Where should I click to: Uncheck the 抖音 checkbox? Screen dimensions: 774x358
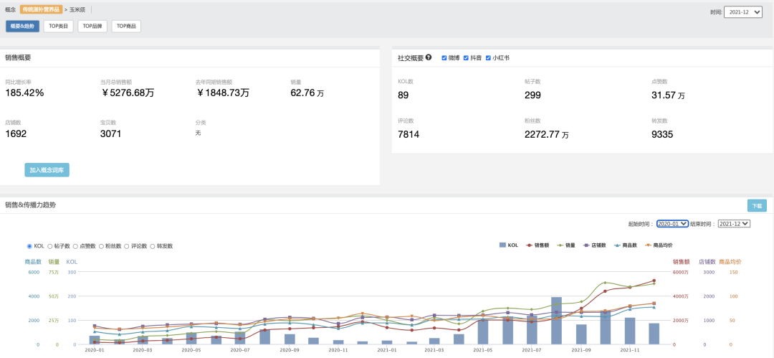click(x=466, y=58)
